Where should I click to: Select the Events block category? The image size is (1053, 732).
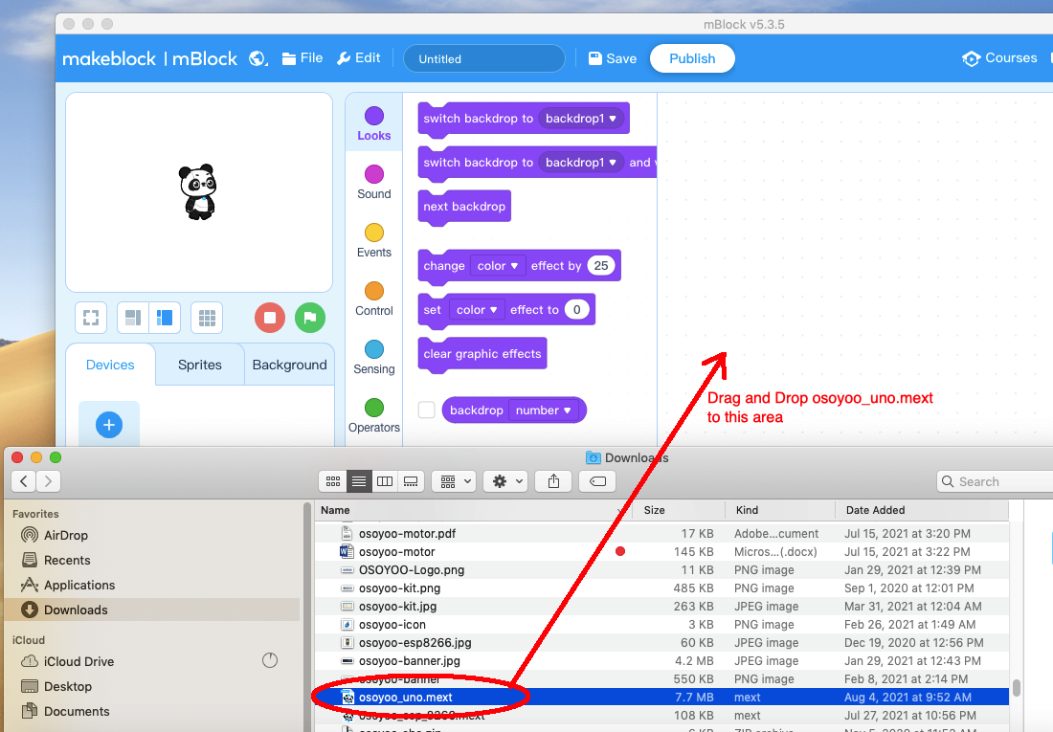click(374, 241)
